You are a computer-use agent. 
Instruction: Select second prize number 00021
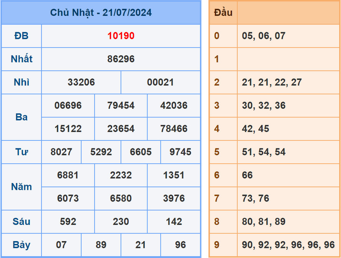(161, 82)
